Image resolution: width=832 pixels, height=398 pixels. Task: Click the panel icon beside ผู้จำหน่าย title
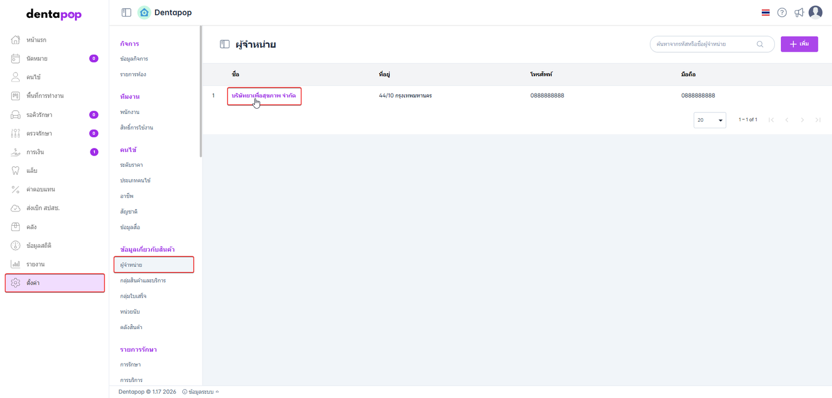click(x=225, y=44)
